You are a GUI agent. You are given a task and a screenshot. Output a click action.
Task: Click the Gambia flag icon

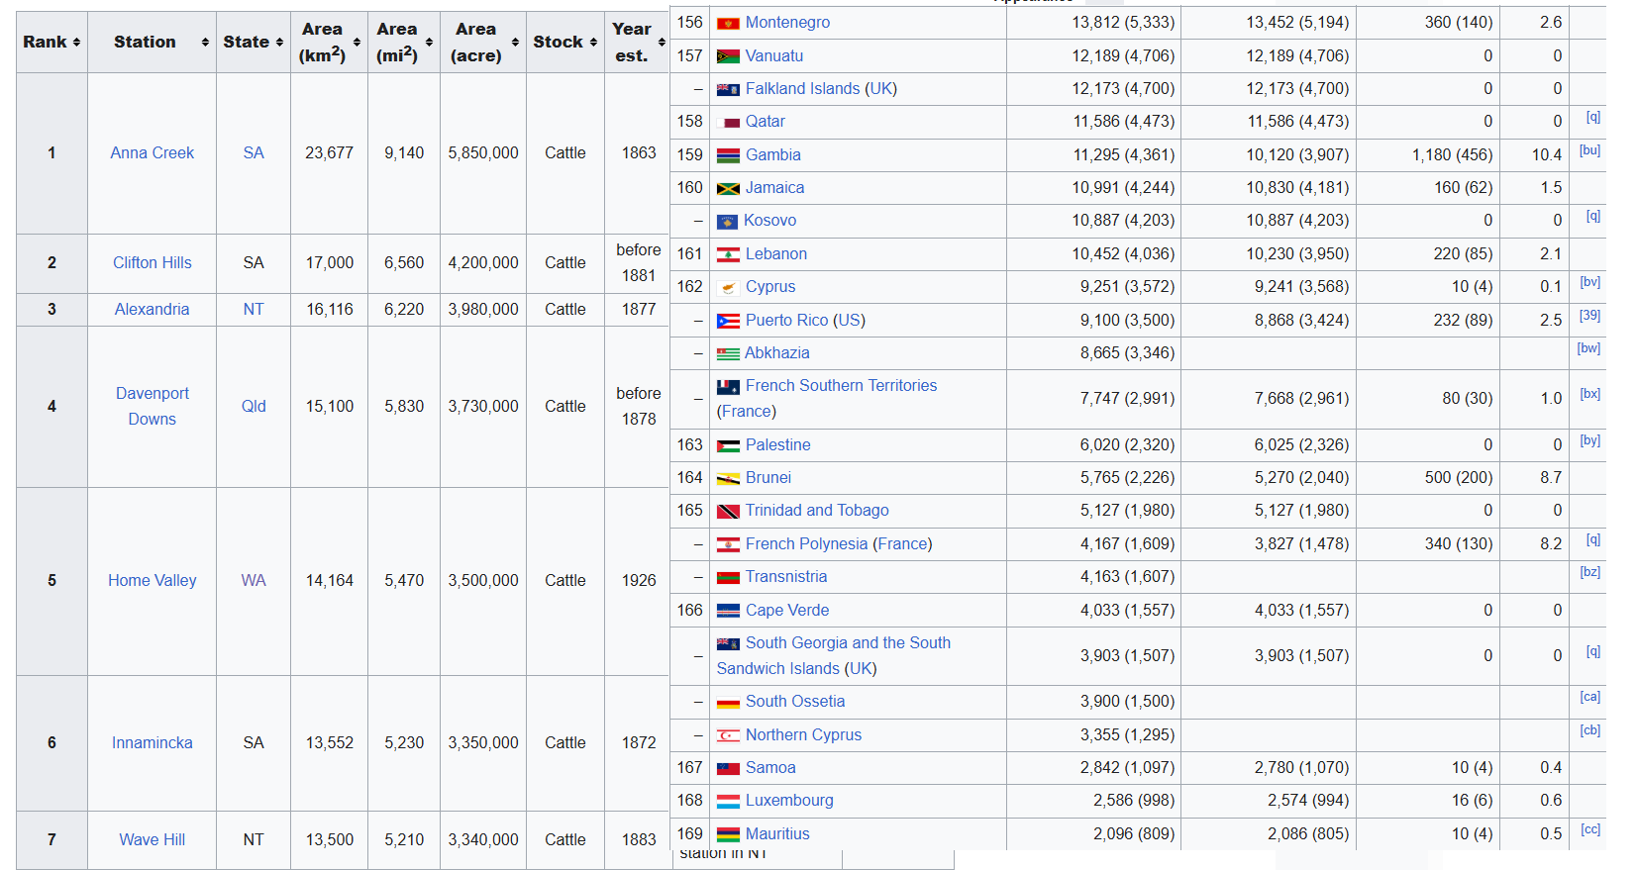tap(728, 155)
